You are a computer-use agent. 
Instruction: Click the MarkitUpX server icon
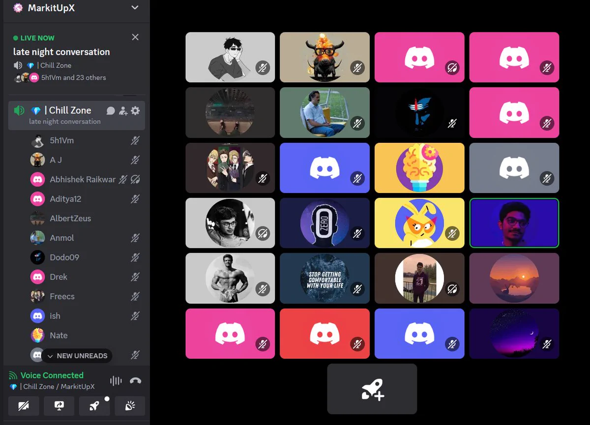18,8
